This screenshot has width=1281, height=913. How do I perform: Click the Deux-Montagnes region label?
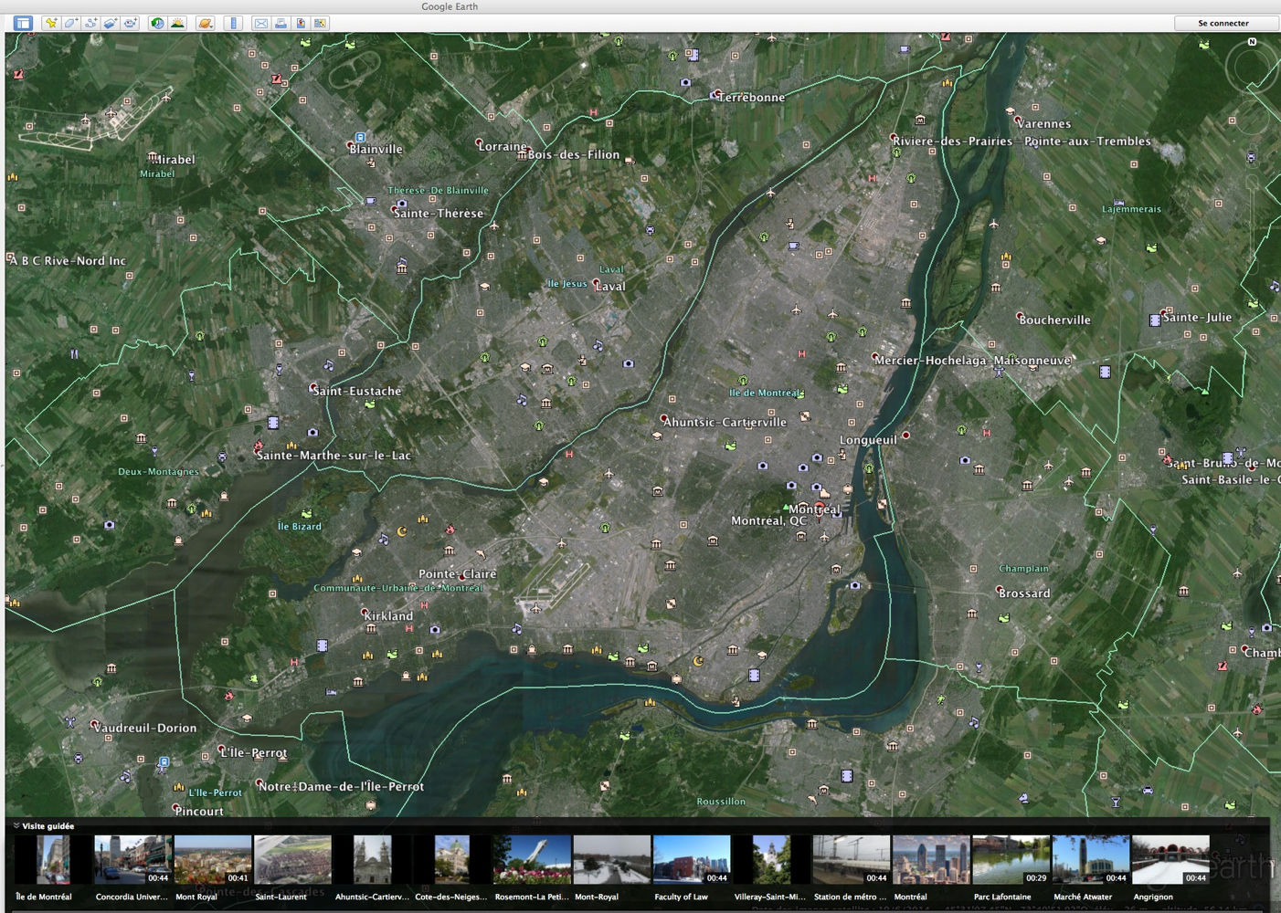(x=158, y=471)
